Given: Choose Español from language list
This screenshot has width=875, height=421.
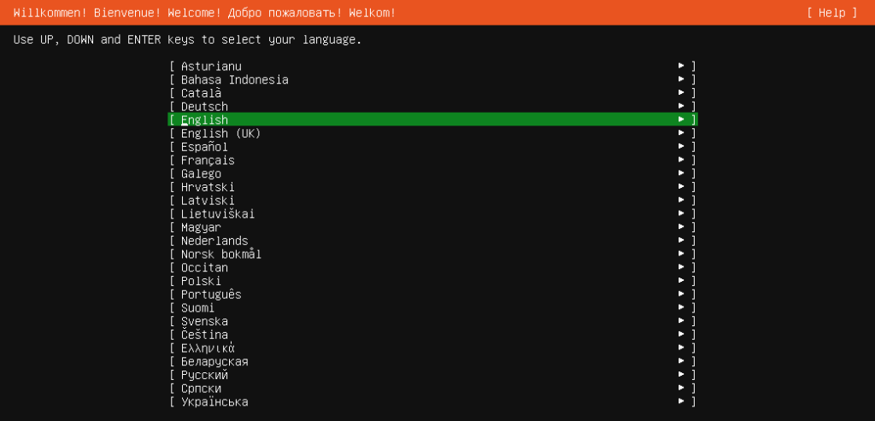Looking at the screenshot, I should tap(204, 147).
